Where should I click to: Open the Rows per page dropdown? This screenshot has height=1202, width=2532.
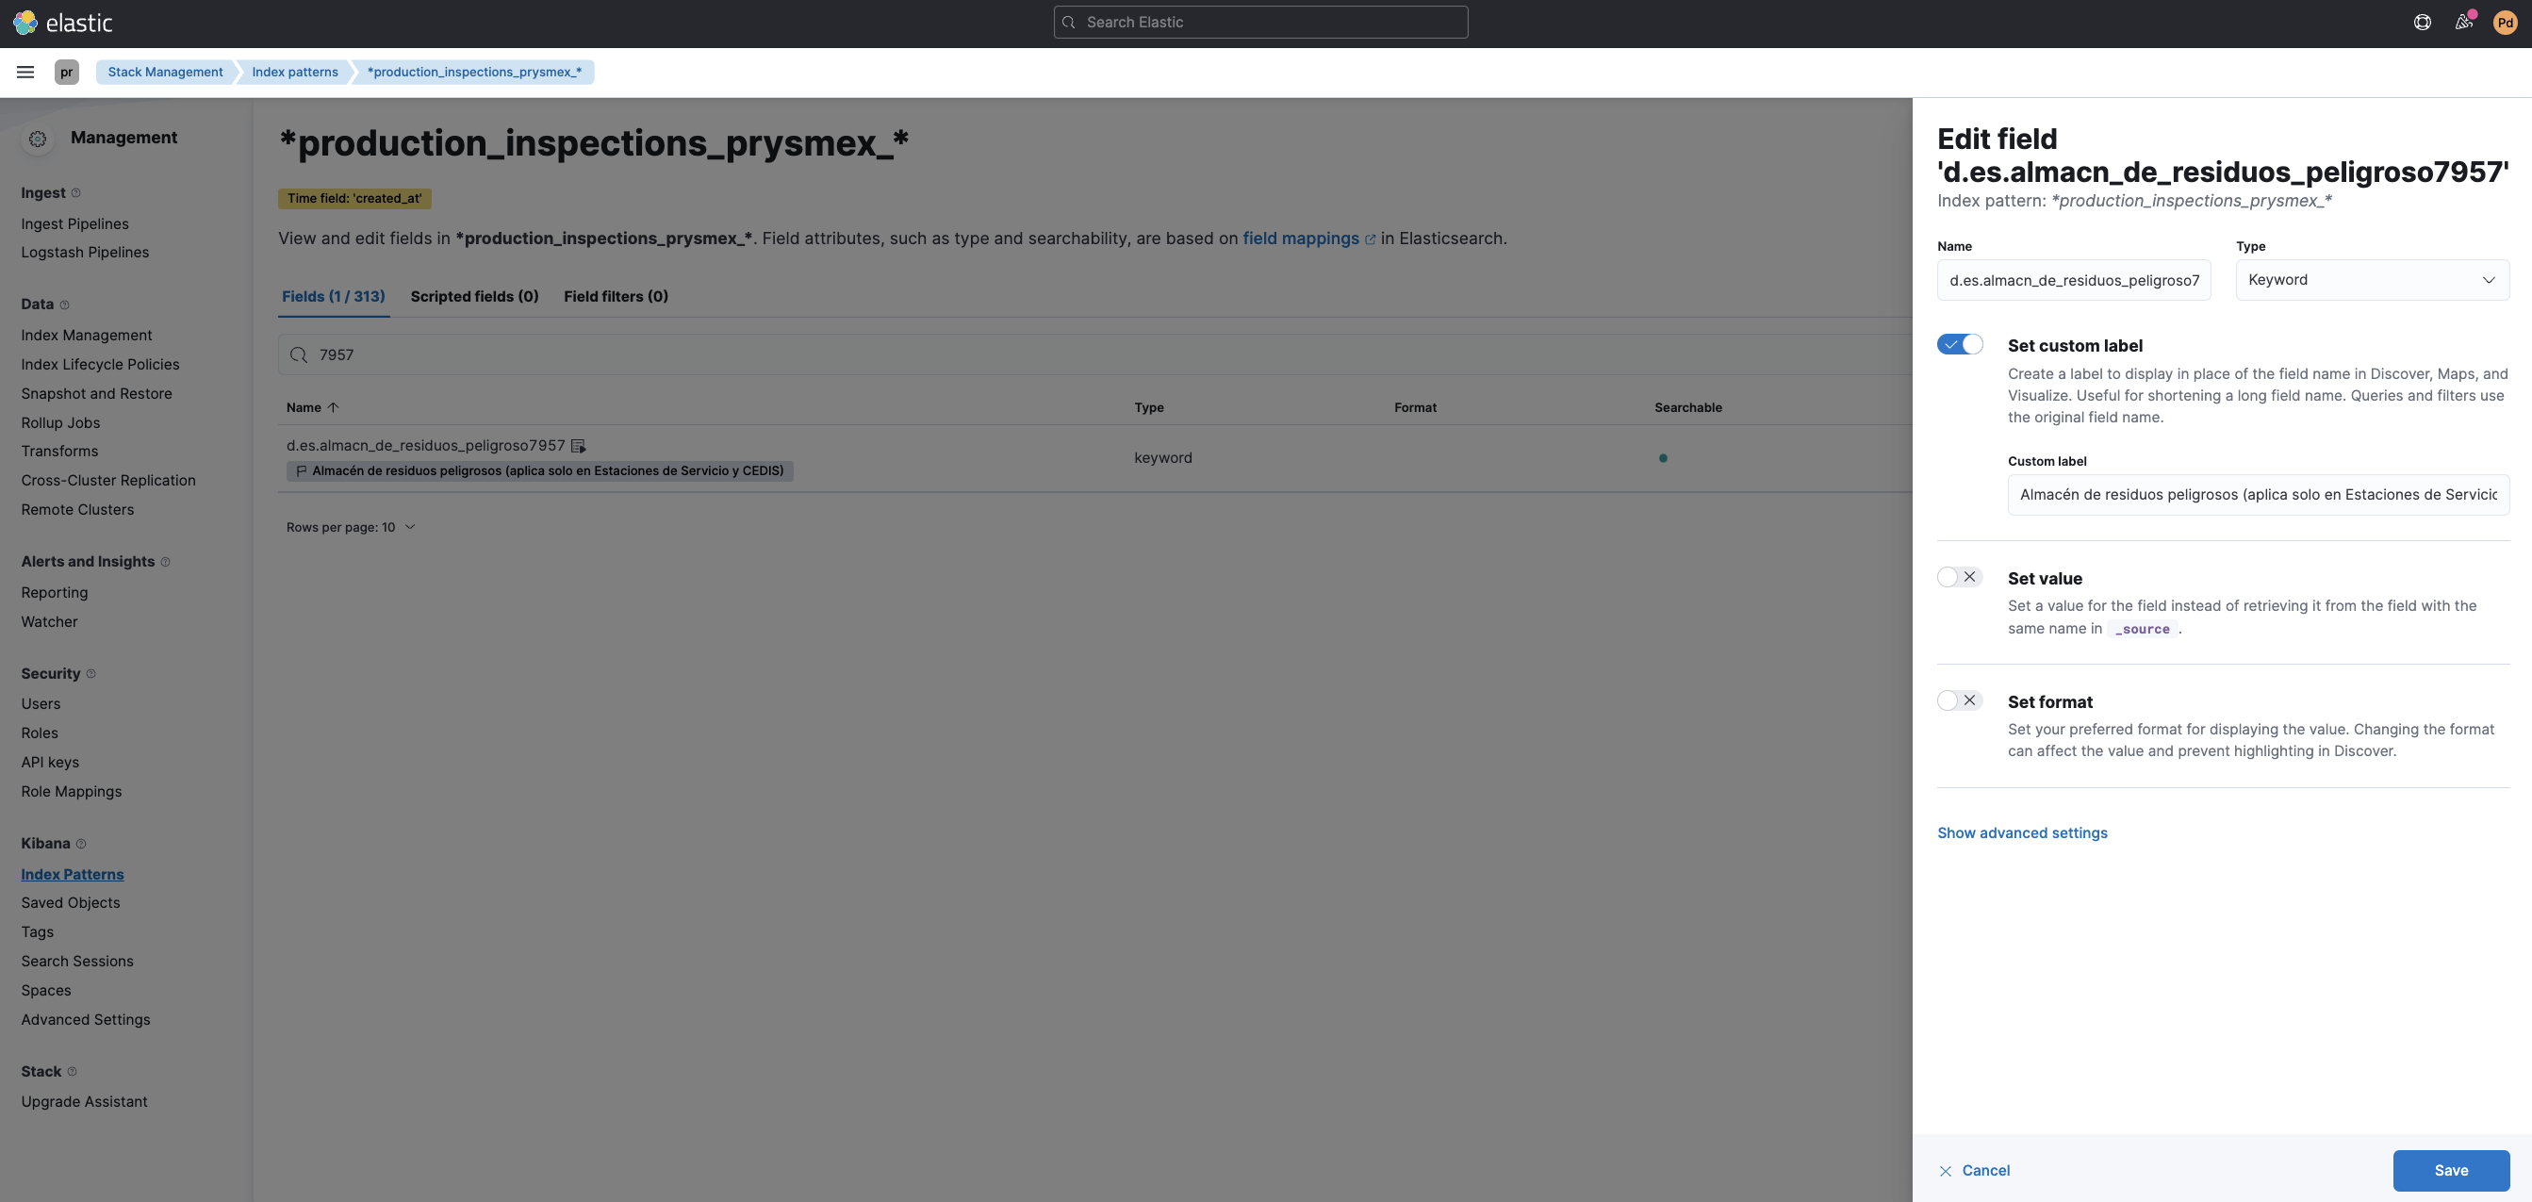pos(351,527)
